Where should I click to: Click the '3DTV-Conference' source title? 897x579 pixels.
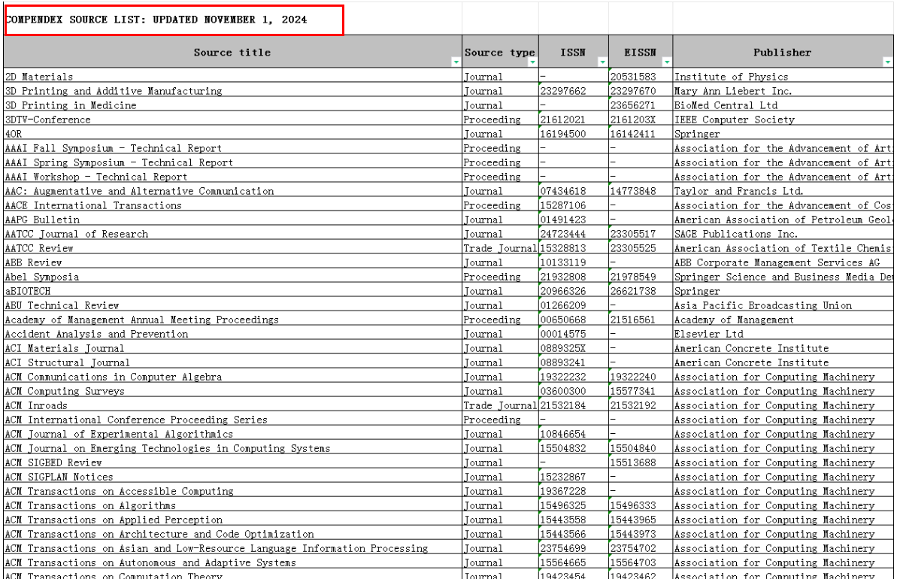pyautogui.click(x=233, y=119)
